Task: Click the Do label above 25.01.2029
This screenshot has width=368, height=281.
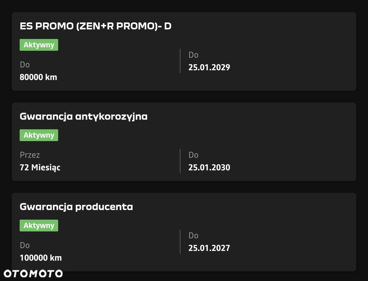Action: [194, 55]
